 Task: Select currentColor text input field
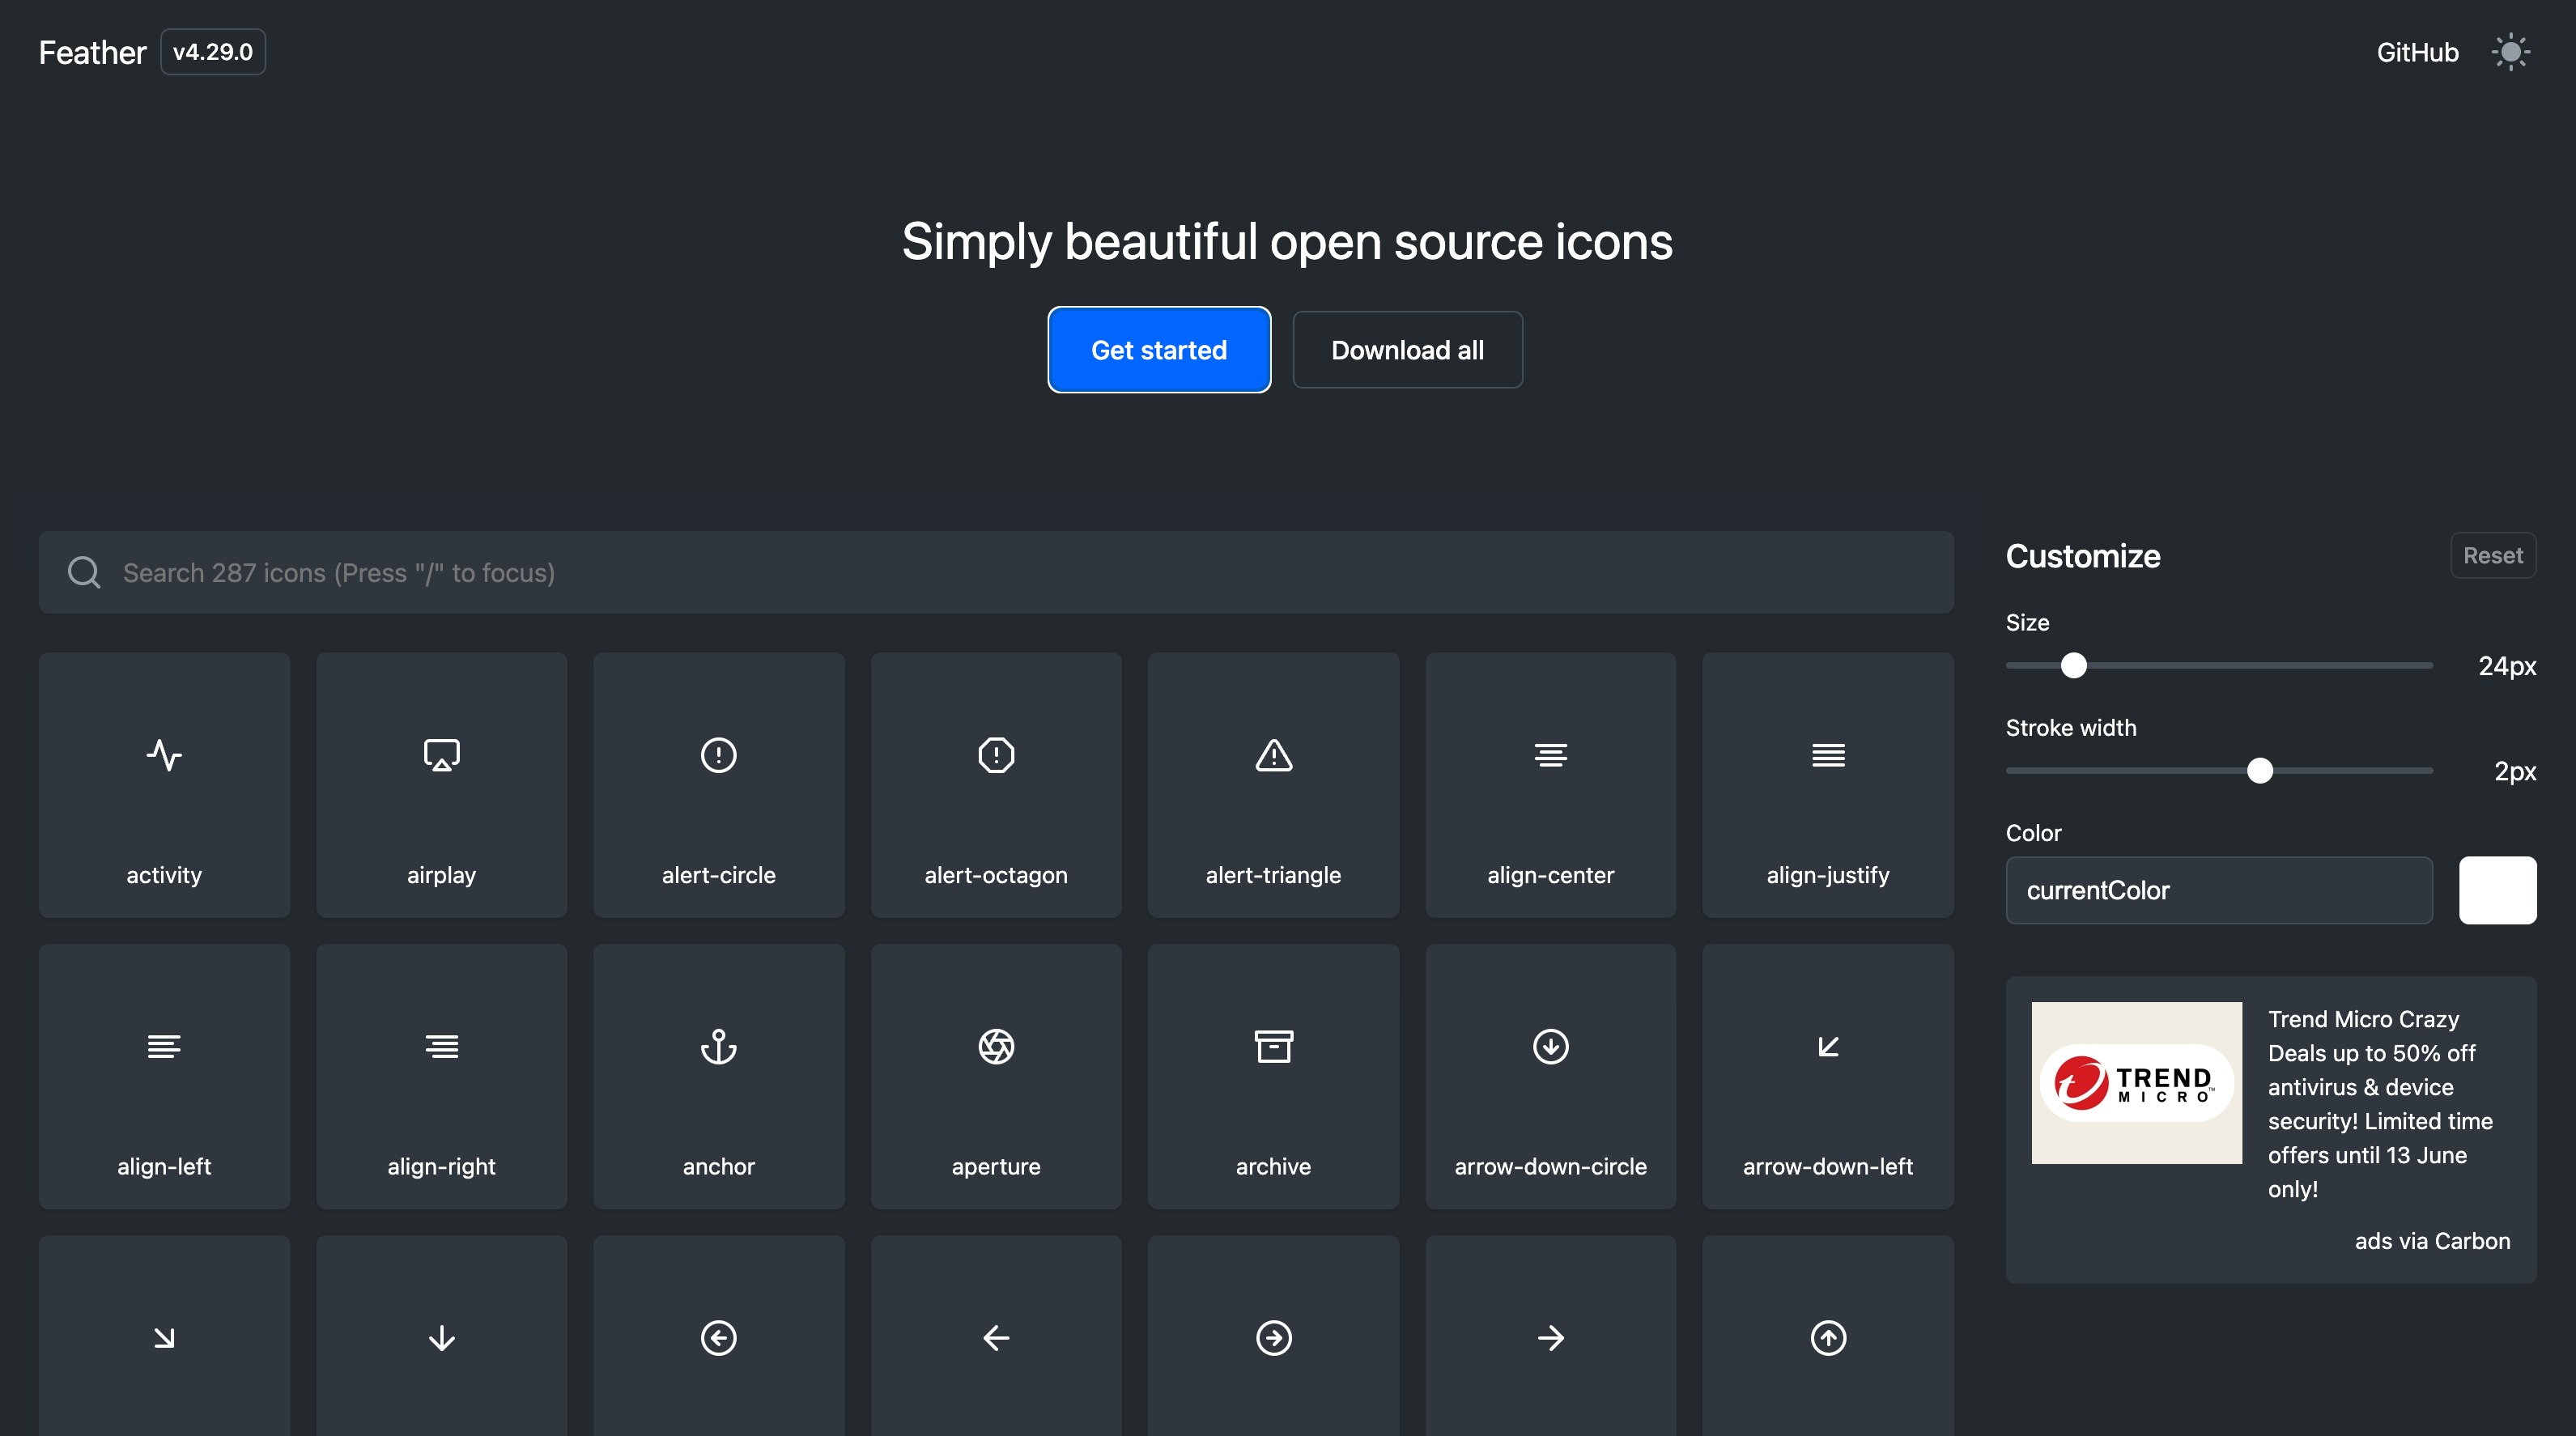[x=2219, y=890]
